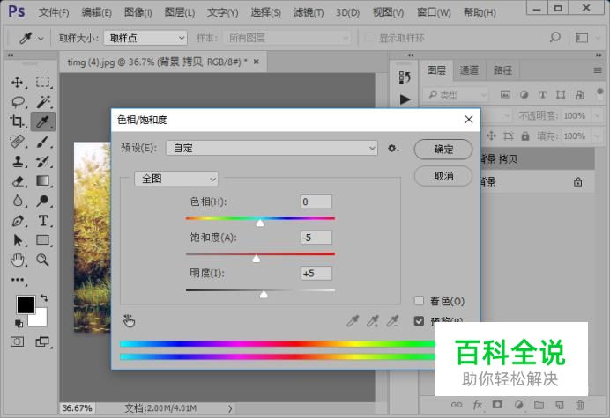The width and height of the screenshot is (610, 418).
Task: Toggle 显示取样环 checkbox
Action: [x=369, y=38]
